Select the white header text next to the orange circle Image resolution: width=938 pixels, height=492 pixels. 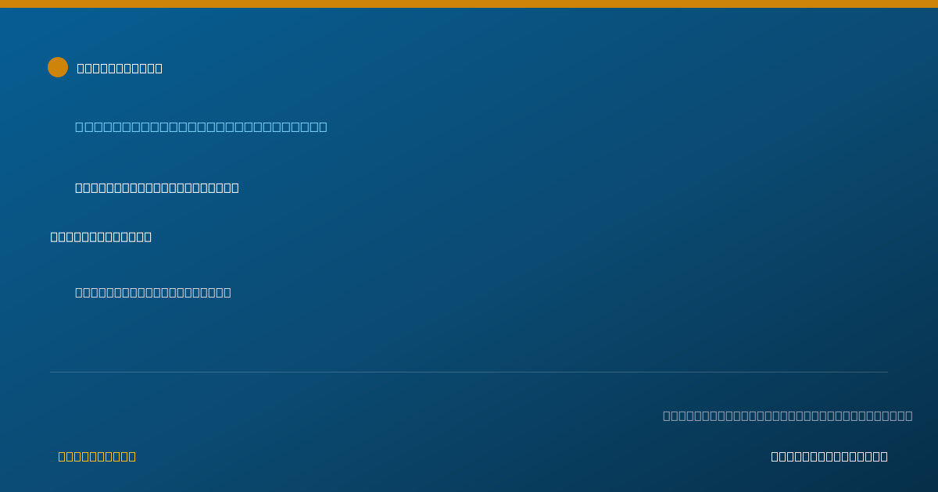pos(120,68)
